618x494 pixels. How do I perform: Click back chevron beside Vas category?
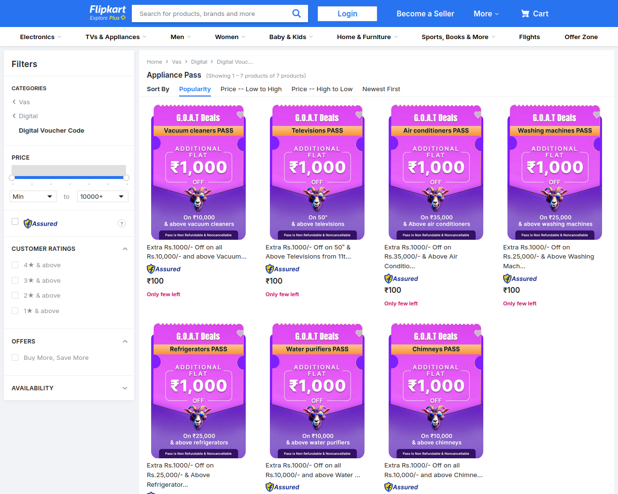point(14,102)
